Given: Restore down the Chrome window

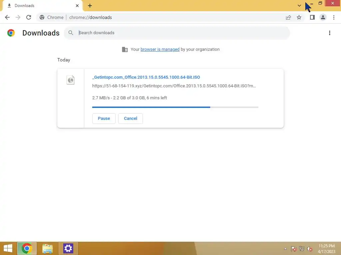Looking at the screenshot, I should (x=320, y=3).
